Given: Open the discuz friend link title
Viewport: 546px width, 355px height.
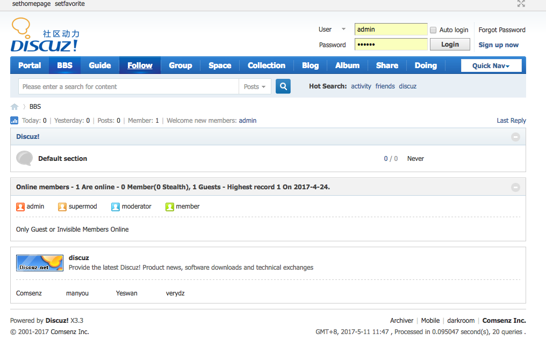Looking at the screenshot, I should (78, 258).
